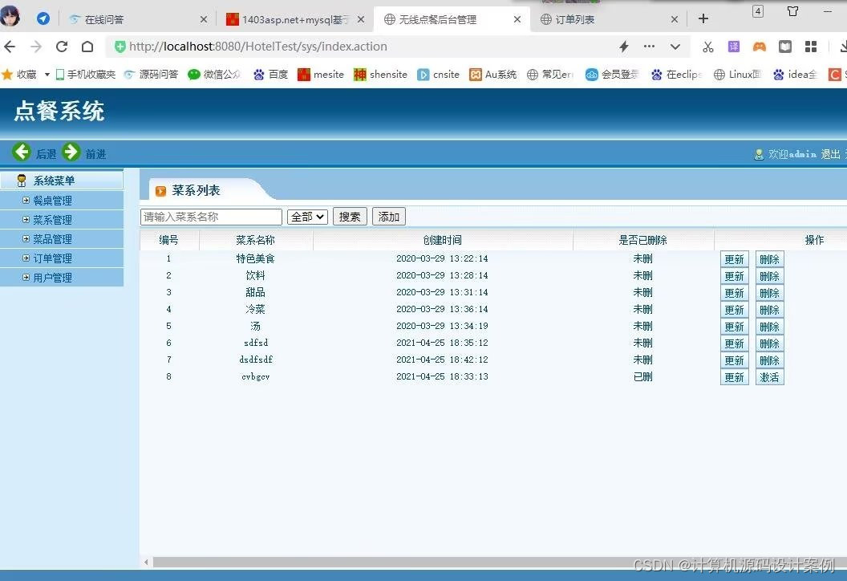Open the shensite bookmark

click(380, 75)
